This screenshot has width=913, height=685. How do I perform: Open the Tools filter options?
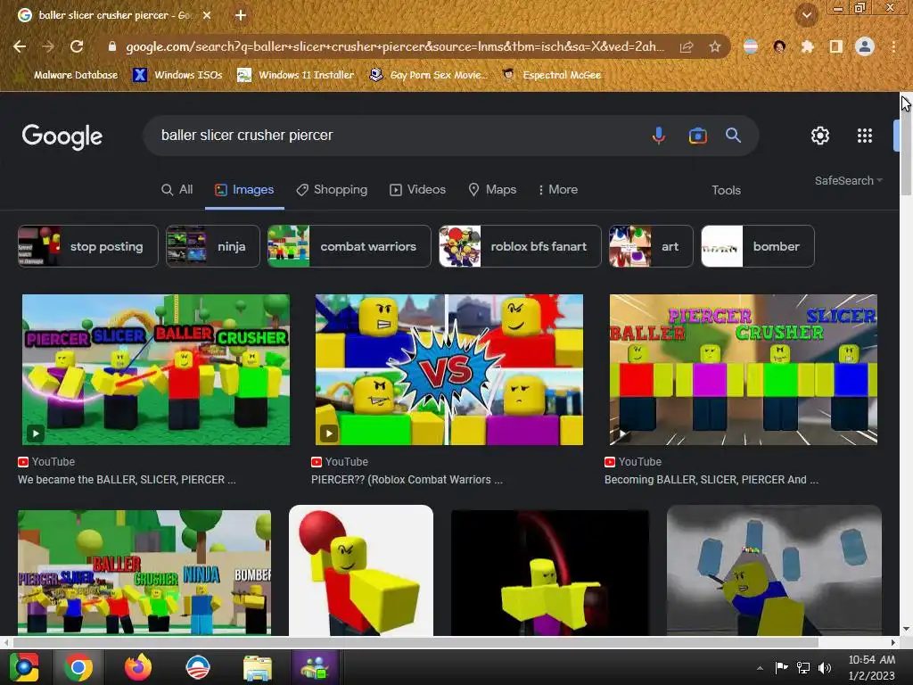(726, 190)
